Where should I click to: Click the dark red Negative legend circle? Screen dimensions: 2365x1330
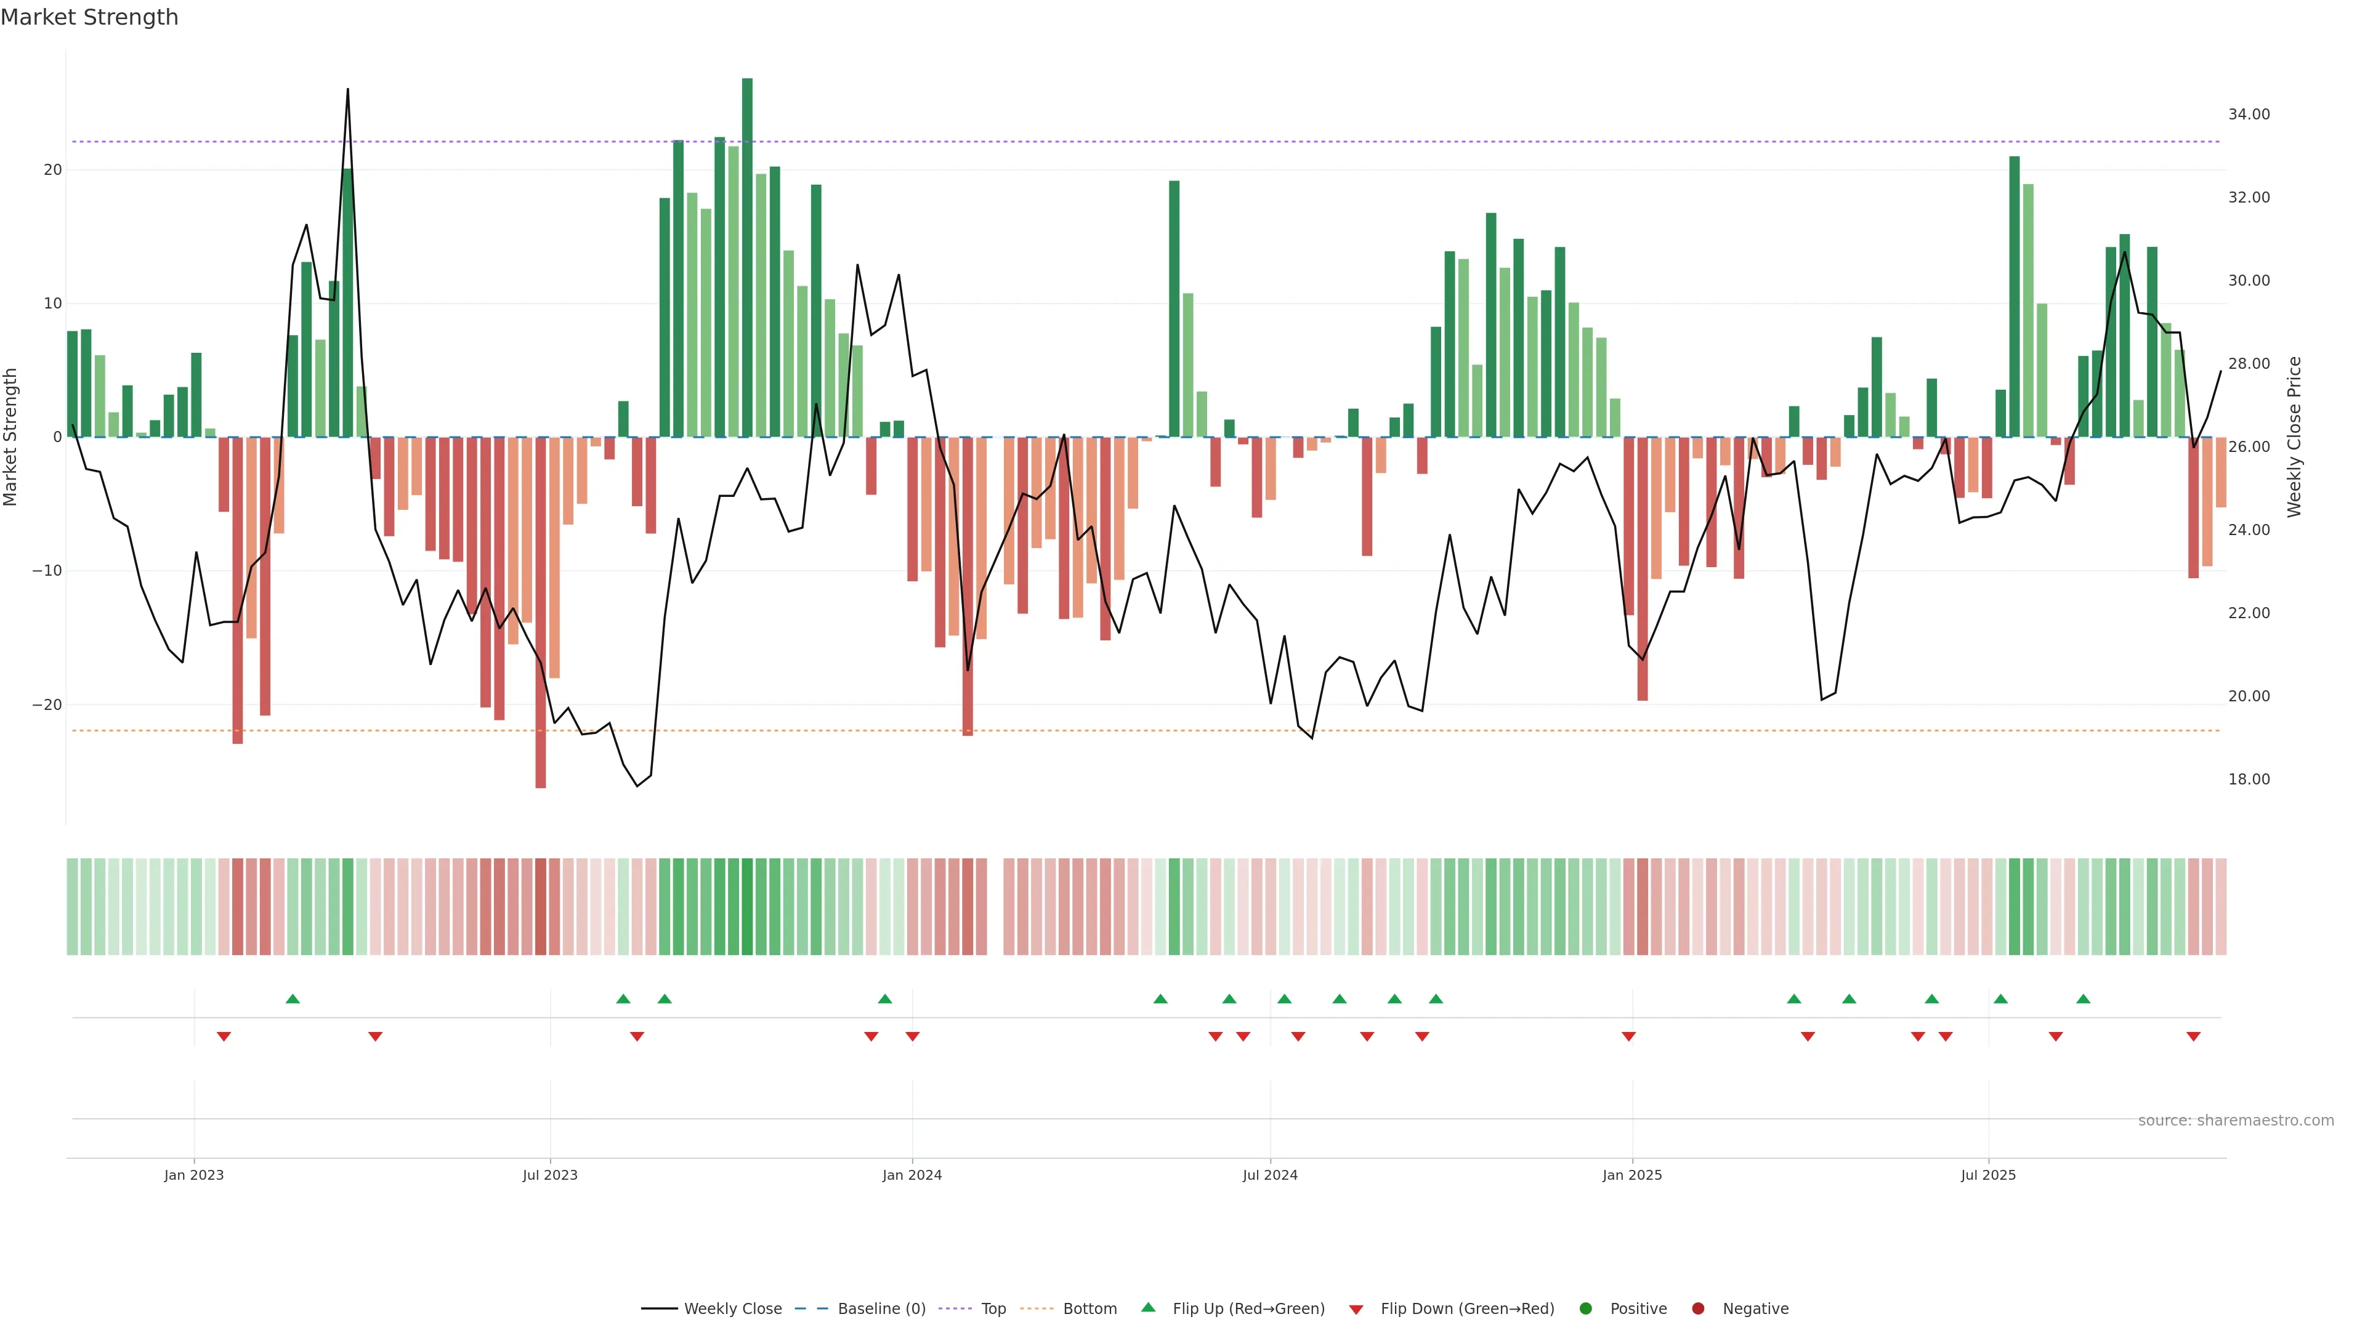coord(1697,1309)
